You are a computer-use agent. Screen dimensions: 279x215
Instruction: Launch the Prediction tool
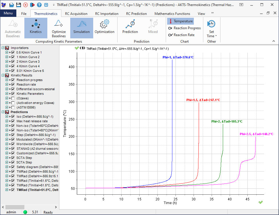coord(130,28)
